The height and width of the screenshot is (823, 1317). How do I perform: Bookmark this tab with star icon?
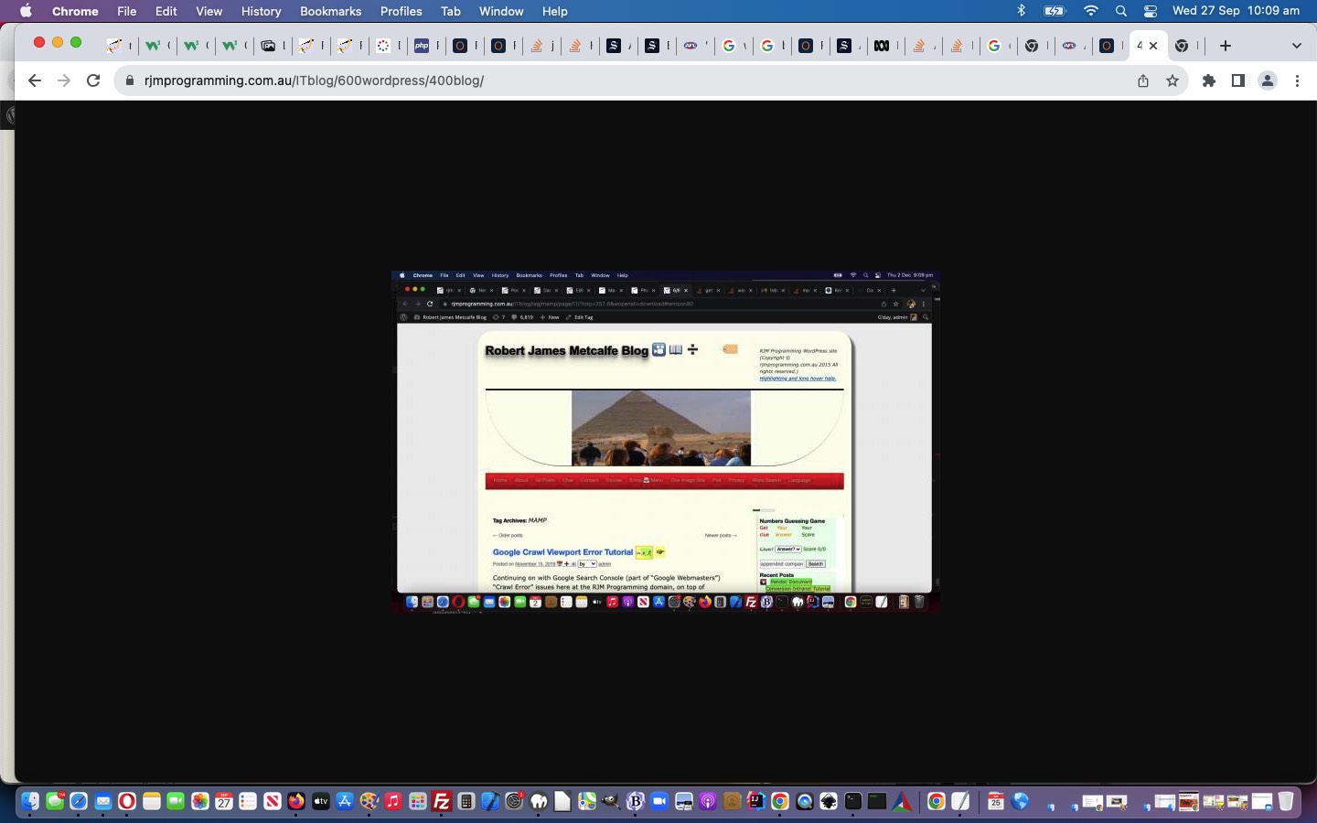click(1172, 80)
